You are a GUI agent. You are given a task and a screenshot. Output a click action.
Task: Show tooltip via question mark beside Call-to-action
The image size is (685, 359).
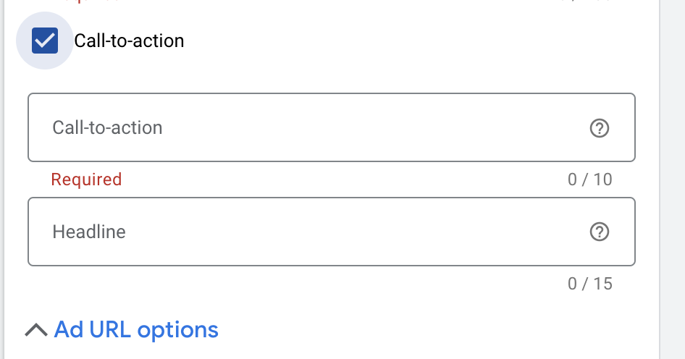pyautogui.click(x=599, y=128)
